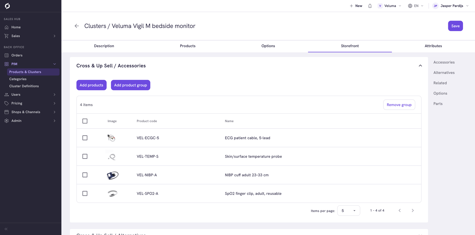Open notifications bell
The height and width of the screenshot is (235, 475).
click(370, 6)
